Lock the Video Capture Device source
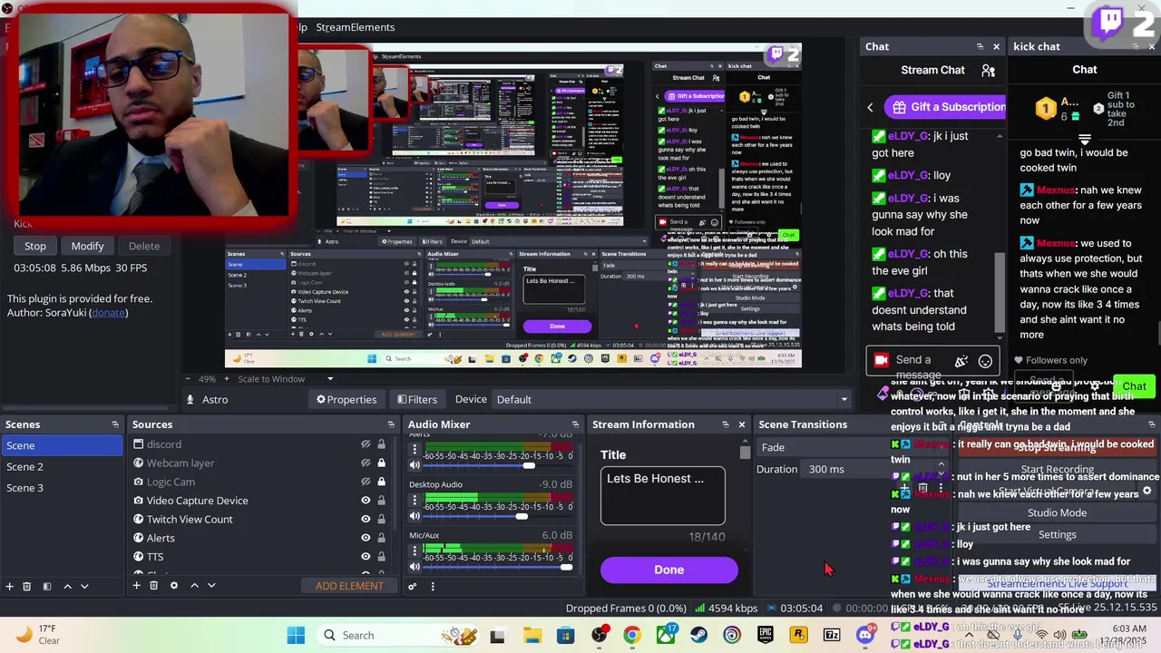Screen dimensions: 1161x653 coord(381,501)
